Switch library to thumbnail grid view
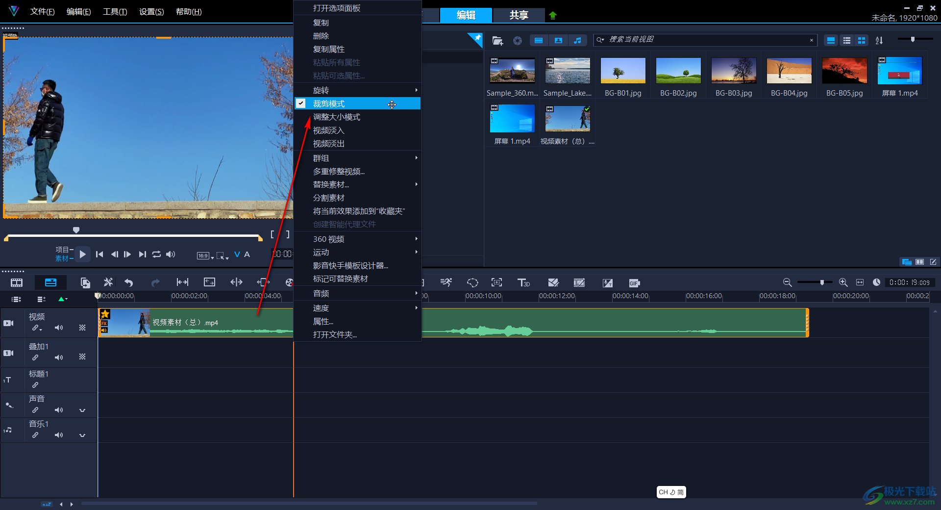The width and height of the screenshot is (941, 510). point(861,41)
